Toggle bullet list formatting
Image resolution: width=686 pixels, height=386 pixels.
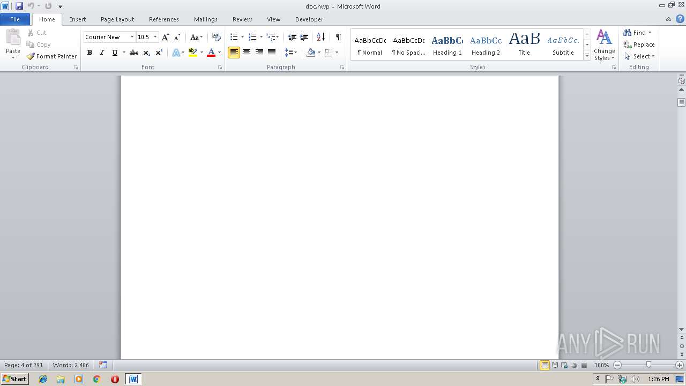click(x=234, y=37)
